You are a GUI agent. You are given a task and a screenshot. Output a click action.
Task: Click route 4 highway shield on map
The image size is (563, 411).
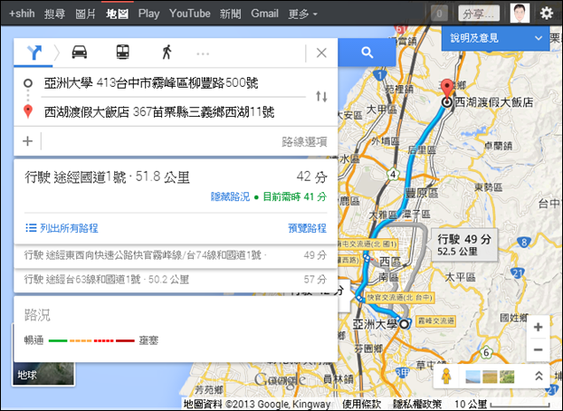point(393,175)
